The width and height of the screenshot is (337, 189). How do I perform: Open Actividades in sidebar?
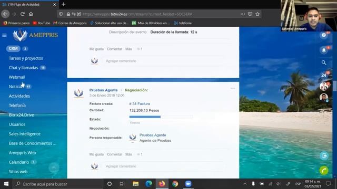(x=19, y=96)
